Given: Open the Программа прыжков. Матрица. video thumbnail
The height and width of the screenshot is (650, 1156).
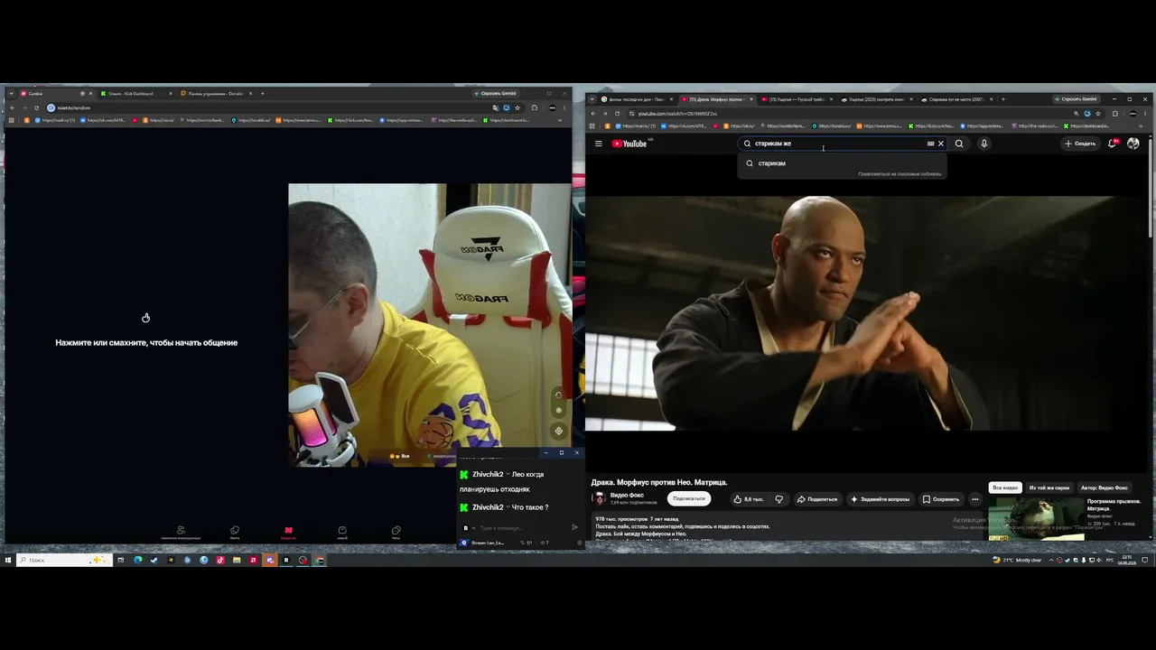Looking at the screenshot, I should (1036, 518).
